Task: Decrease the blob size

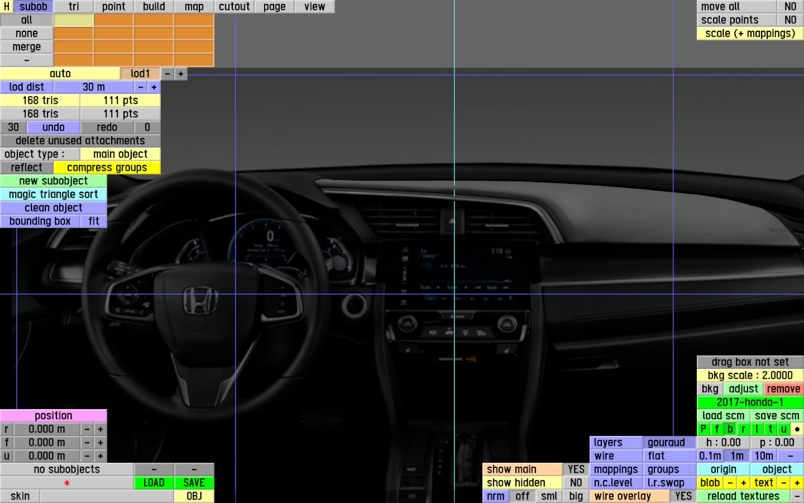Action: click(730, 483)
